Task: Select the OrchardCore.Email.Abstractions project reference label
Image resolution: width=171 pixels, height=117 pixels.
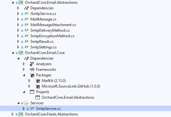Action: (68, 97)
